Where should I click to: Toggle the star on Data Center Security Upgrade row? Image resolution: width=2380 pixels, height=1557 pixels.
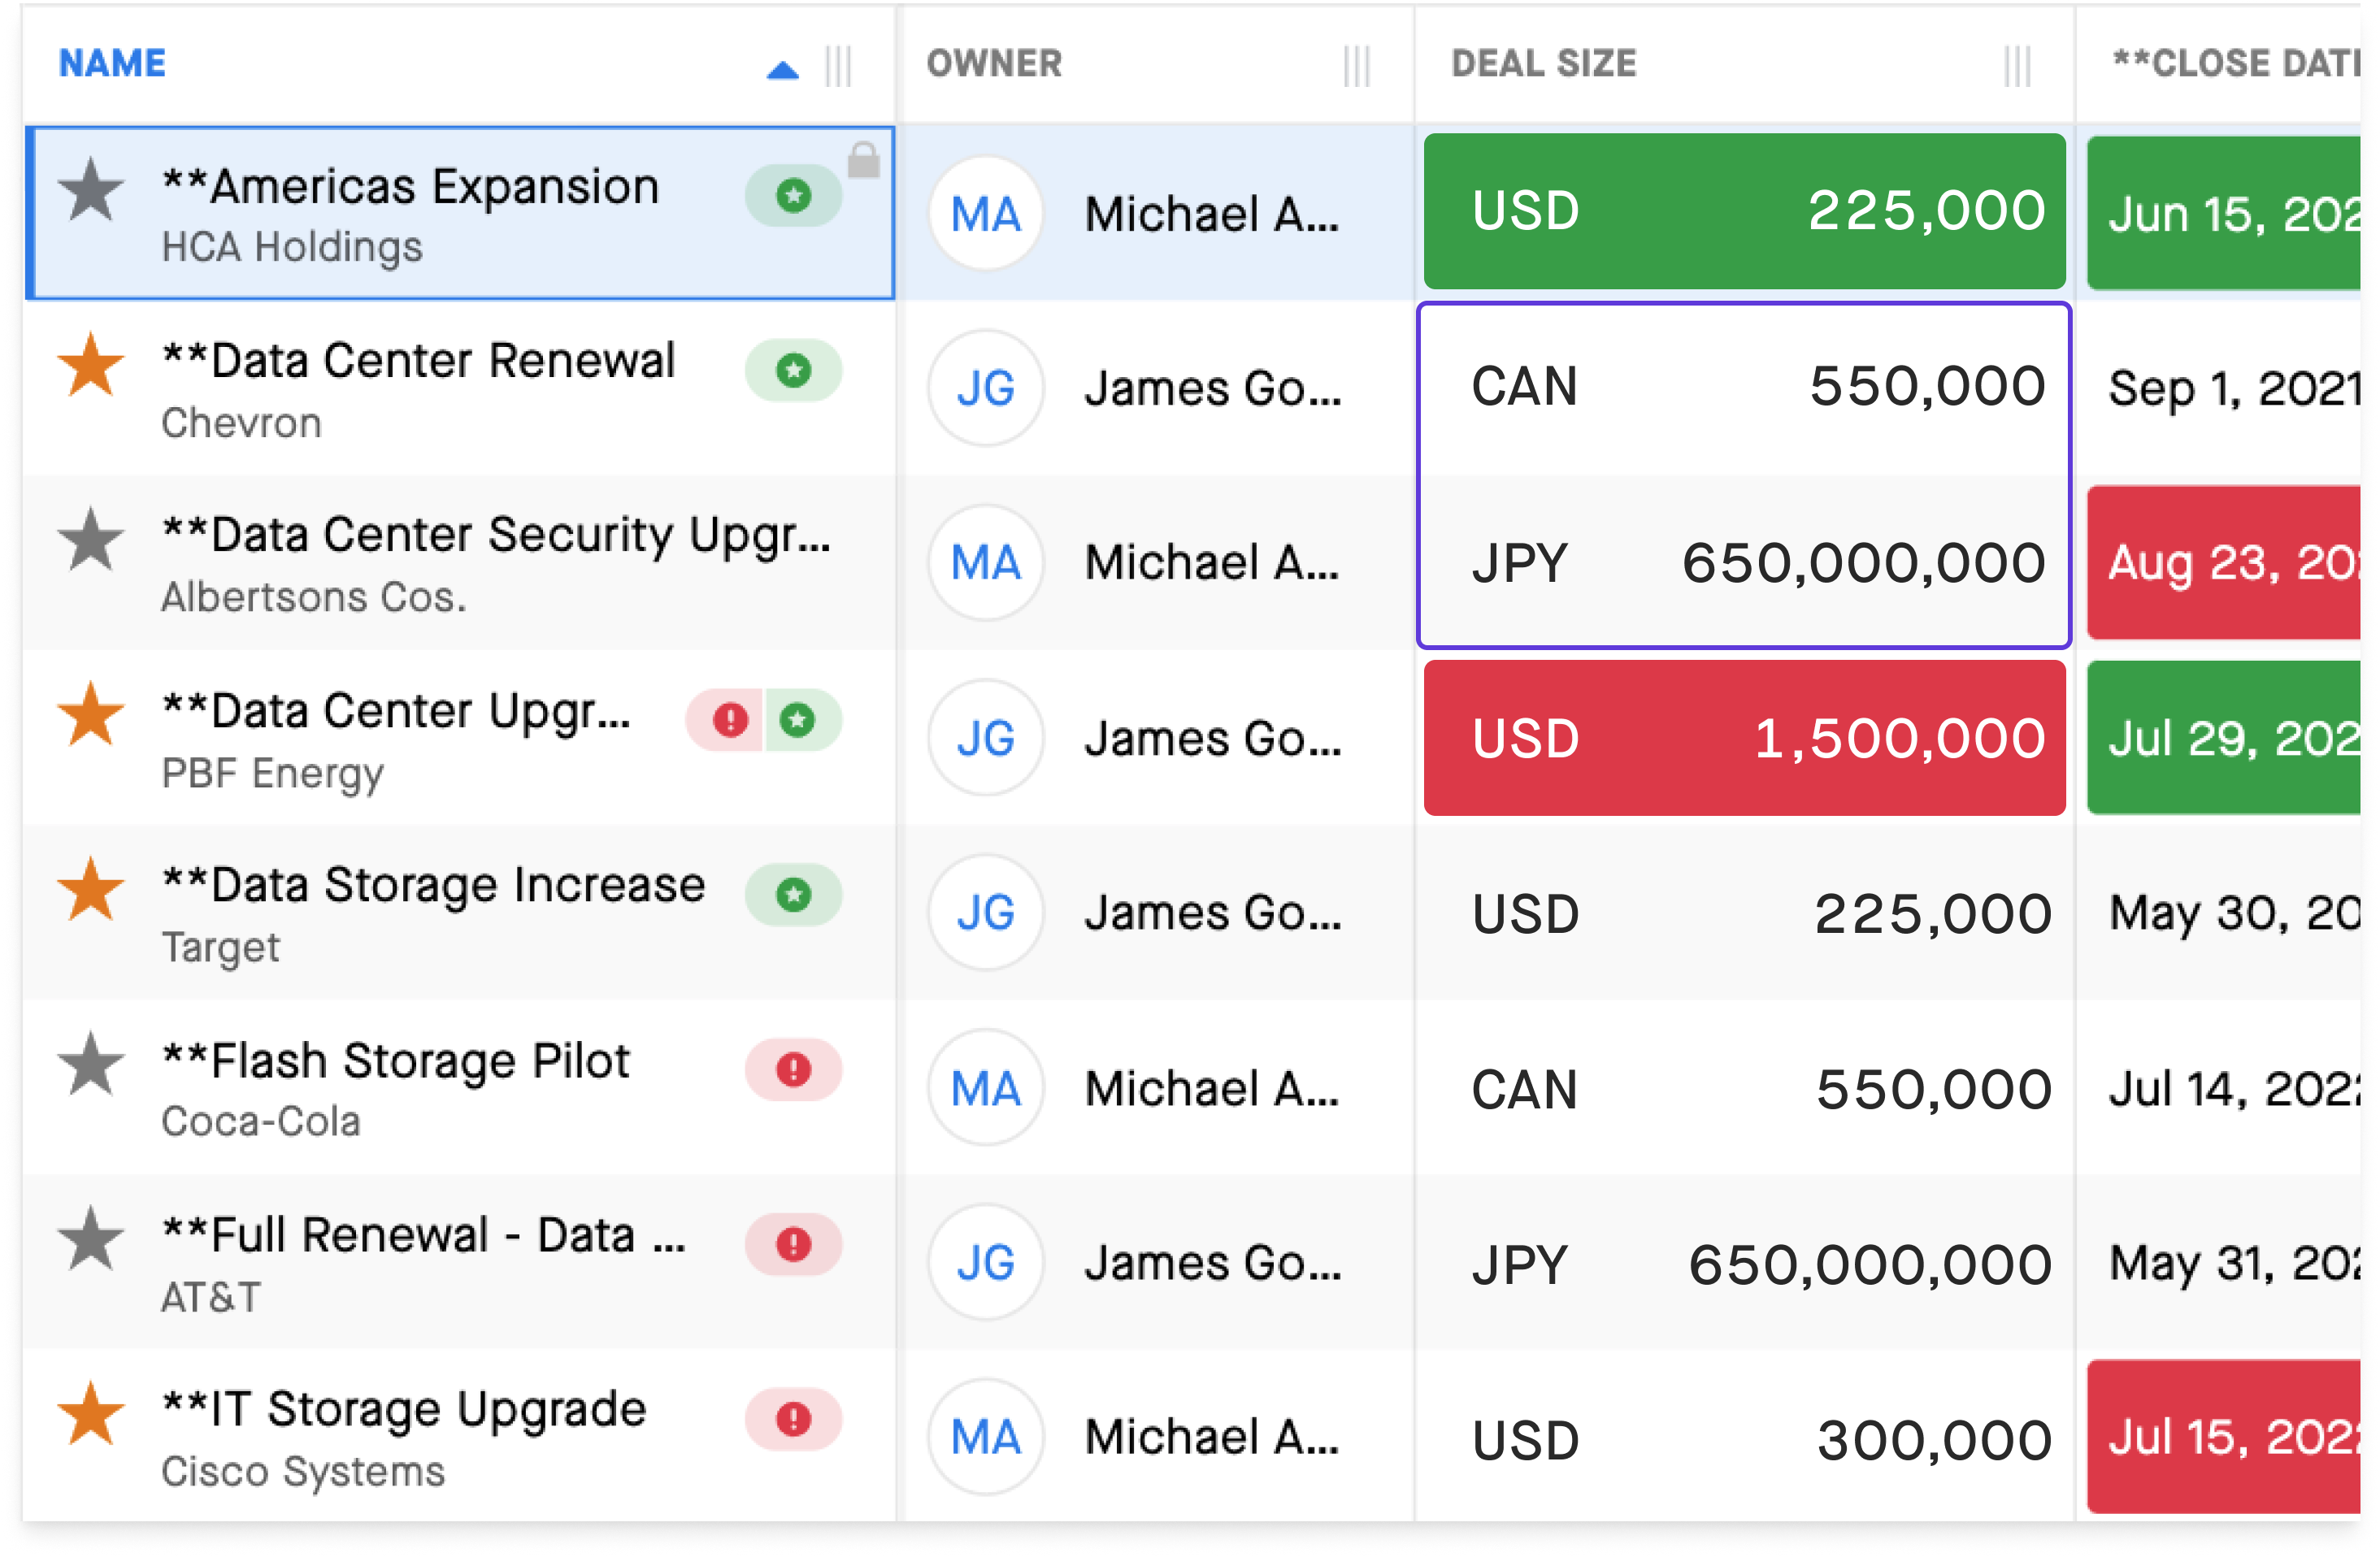coord(91,539)
